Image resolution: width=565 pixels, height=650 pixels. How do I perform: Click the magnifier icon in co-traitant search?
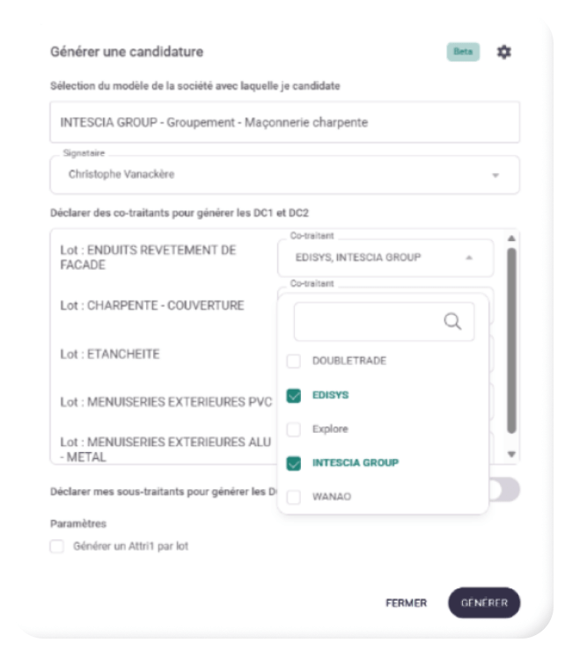(452, 321)
